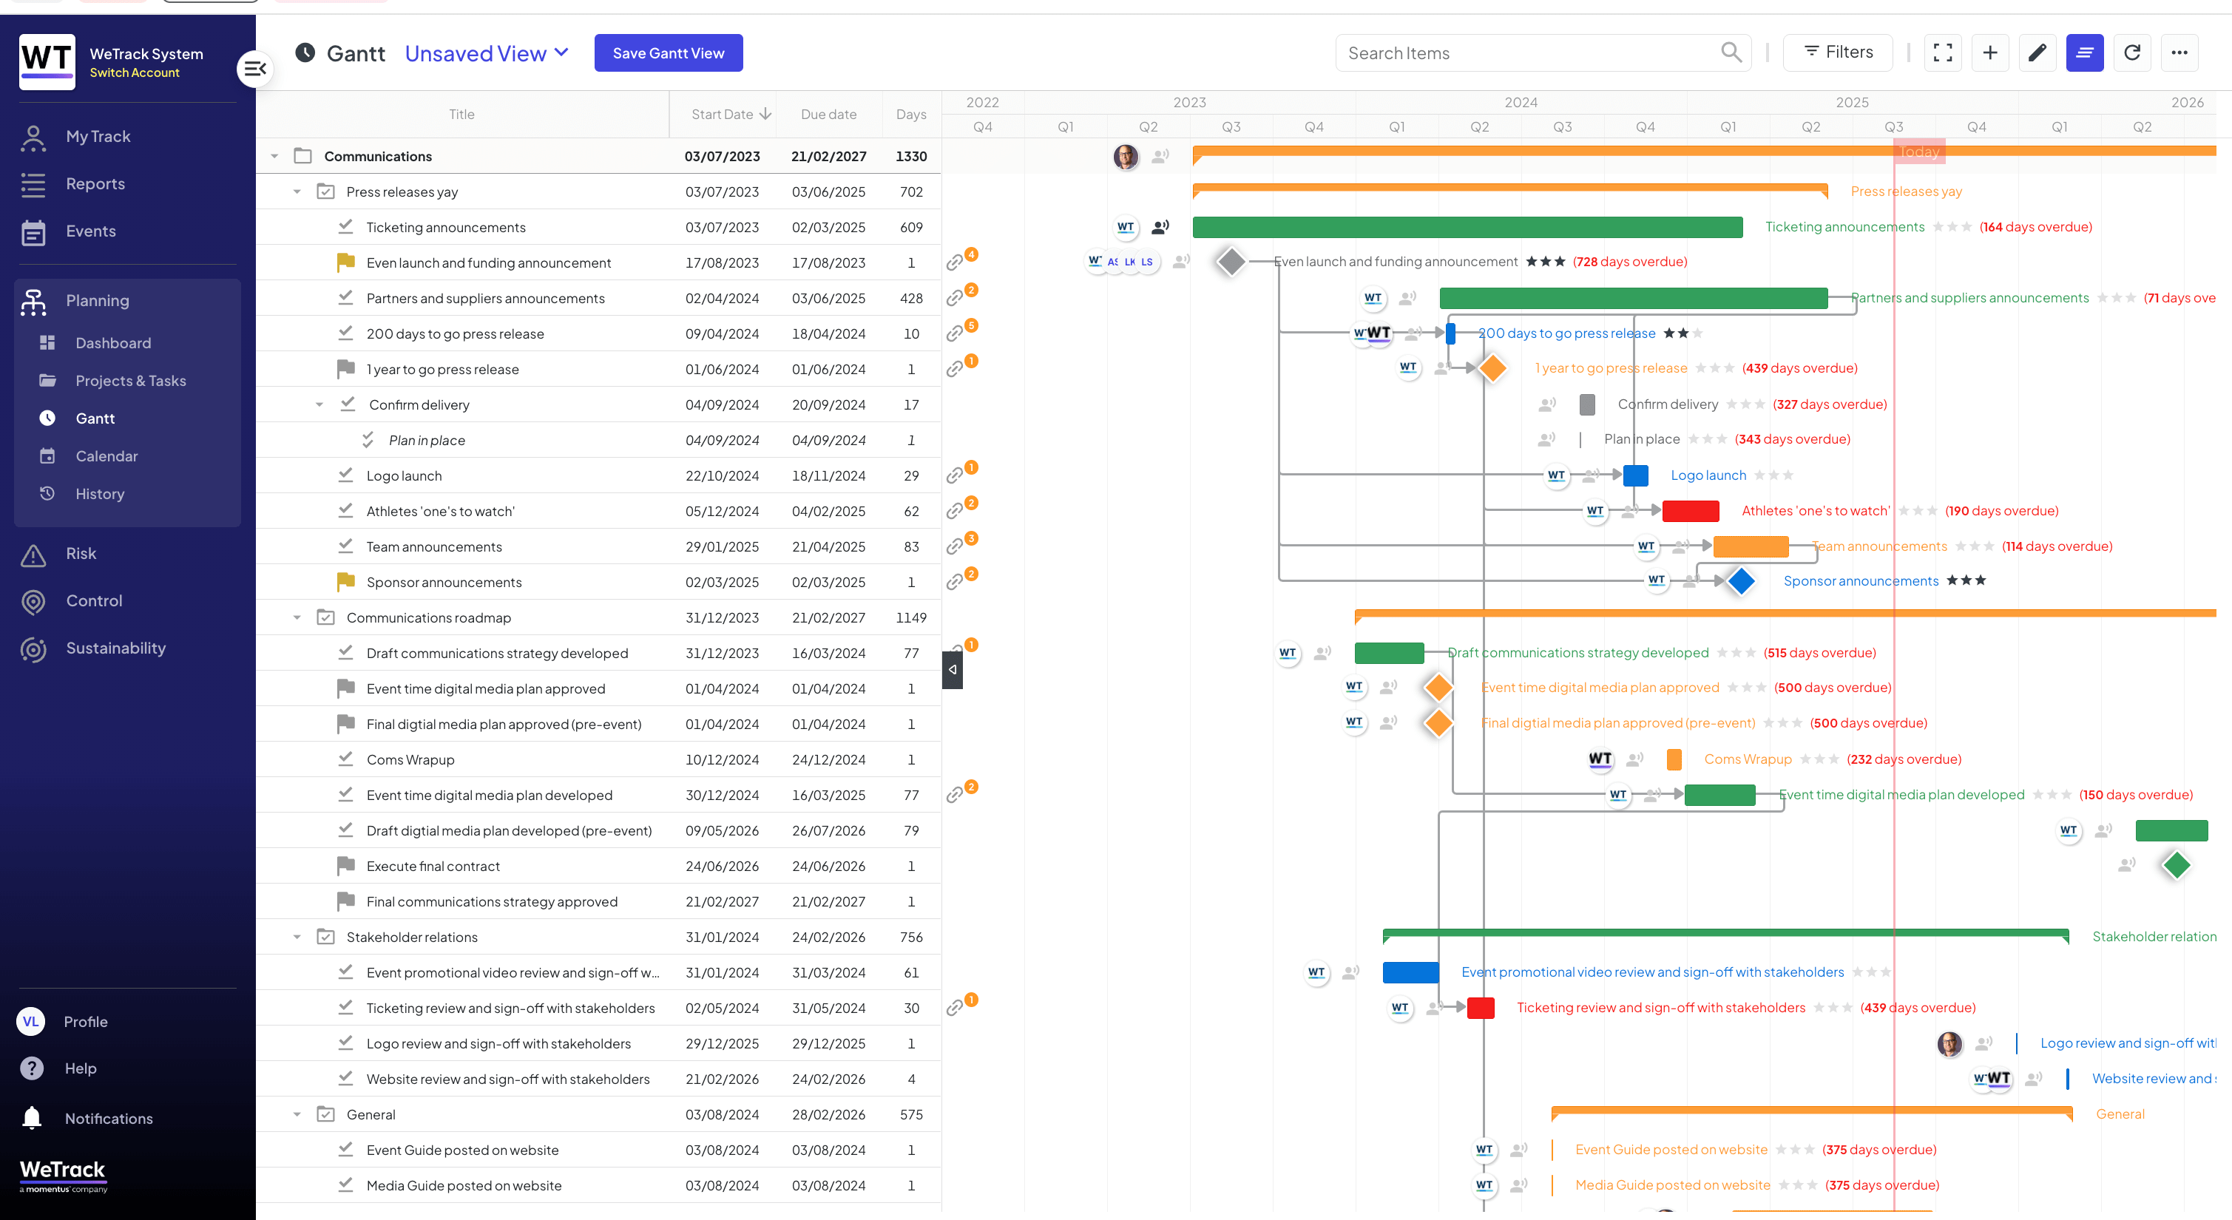Image resolution: width=2232 pixels, height=1220 pixels.
Task: Open the Filters button
Action: pyautogui.click(x=1838, y=52)
